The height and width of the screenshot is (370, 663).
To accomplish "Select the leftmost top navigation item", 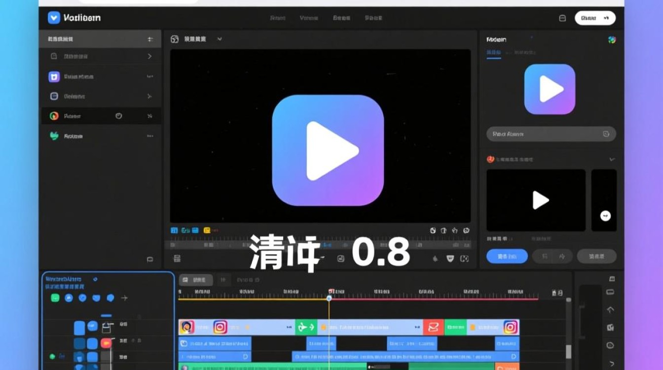I will 278,18.
